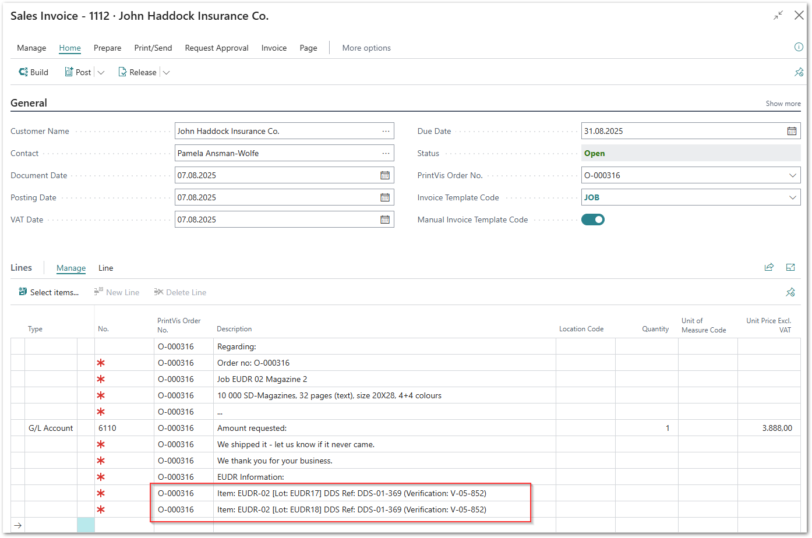This screenshot has width=812, height=538.
Task: Toggle Manual Invoice Template Code switch
Action: 593,220
